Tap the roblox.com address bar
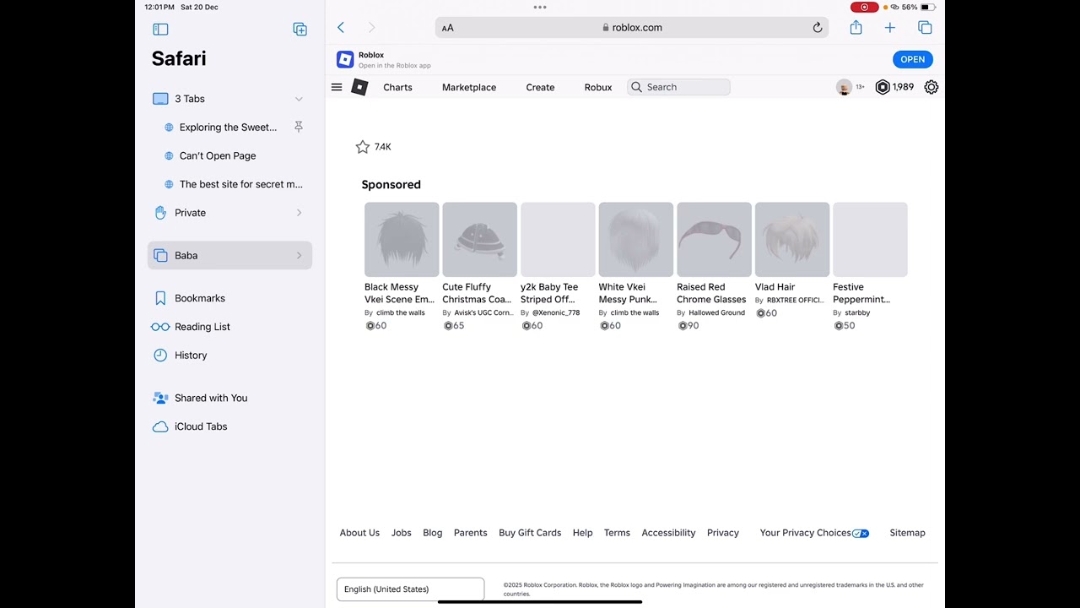1080x608 pixels. coord(632,28)
